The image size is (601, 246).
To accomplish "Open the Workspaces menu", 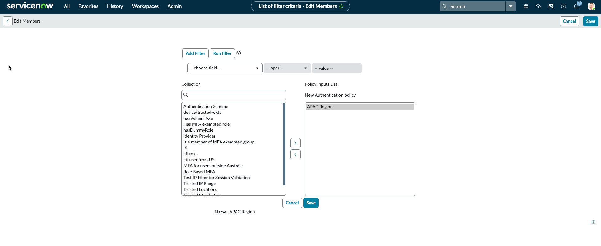I will pos(145,6).
